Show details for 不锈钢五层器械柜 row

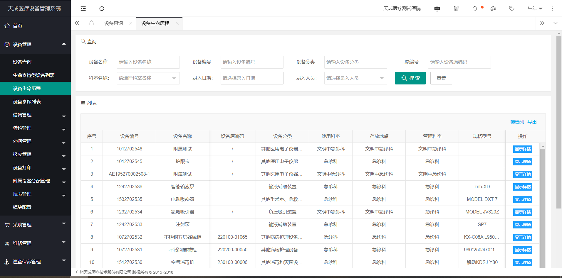click(x=523, y=237)
